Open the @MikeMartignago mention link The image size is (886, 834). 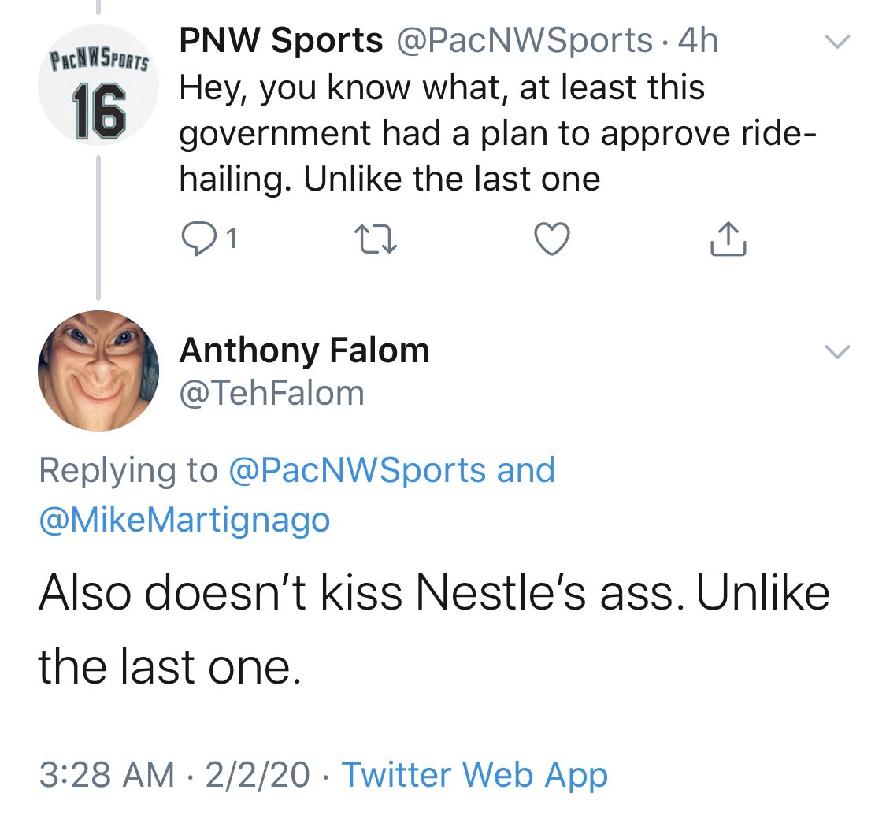[x=184, y=520]
